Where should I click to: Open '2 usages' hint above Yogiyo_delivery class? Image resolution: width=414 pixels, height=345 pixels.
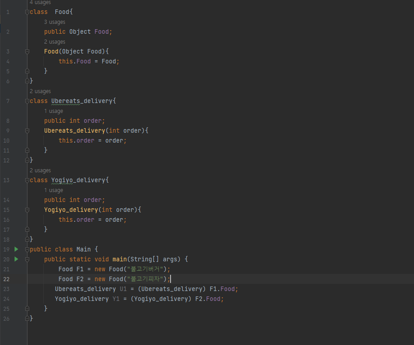click(x=40, y=170)
